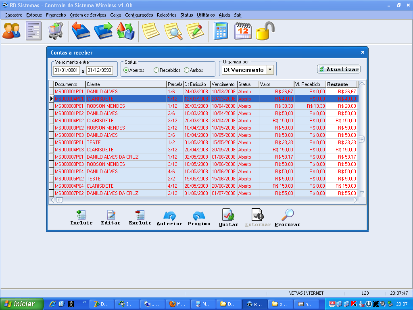Image resolution: width=413 pixels, height=310 pixels.
Task: Click the Documento column header
Action: coord(70,84)
